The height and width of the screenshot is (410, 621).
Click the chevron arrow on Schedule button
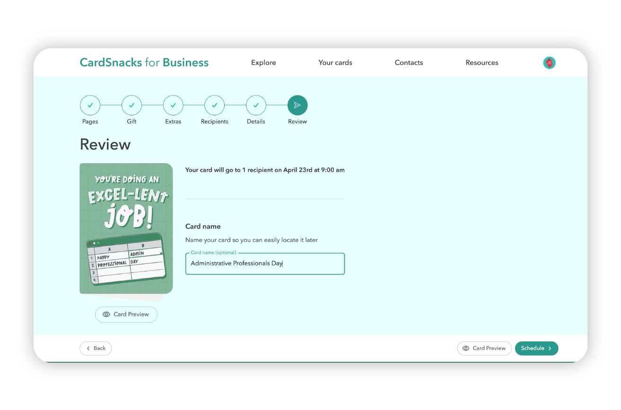click(x=550, y=349)
